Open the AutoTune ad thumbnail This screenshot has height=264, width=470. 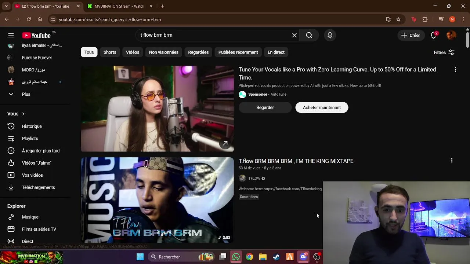[x=157, y=109]
